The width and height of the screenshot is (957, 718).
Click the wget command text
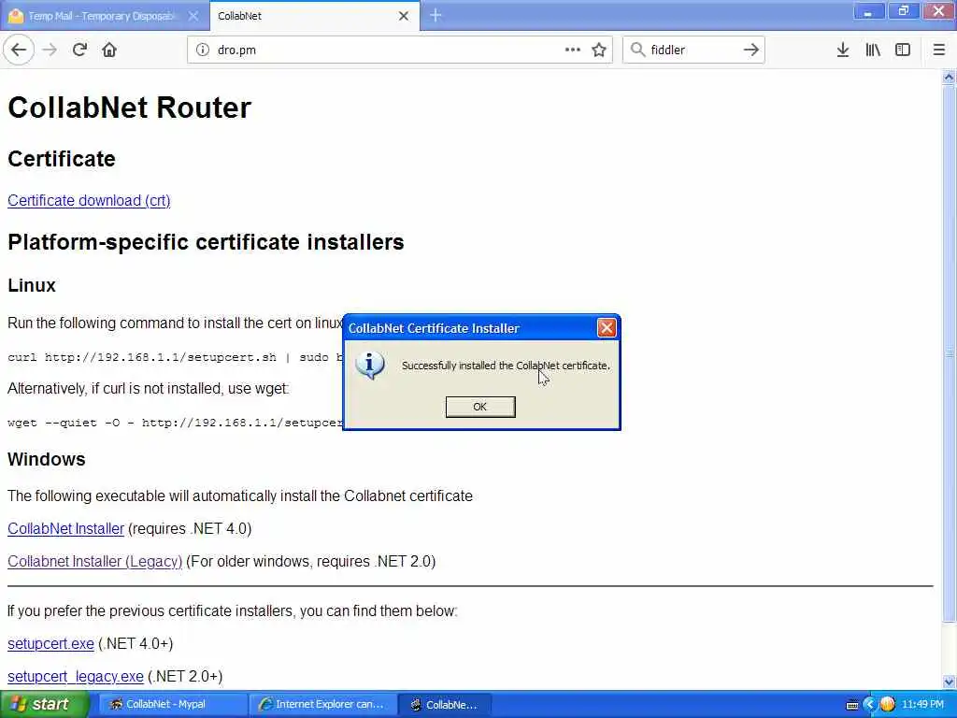coord(175,423)
